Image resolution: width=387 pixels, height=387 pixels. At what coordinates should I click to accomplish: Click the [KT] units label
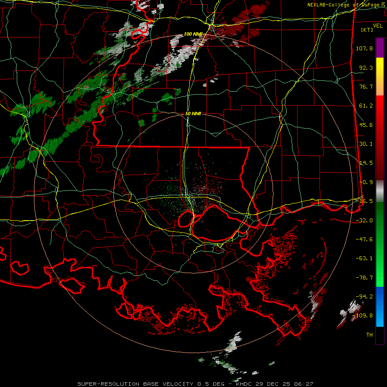click(x=367, y=30)
